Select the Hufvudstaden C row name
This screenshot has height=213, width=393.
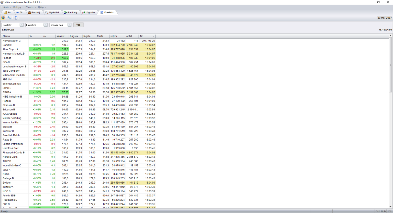point(12,41)
